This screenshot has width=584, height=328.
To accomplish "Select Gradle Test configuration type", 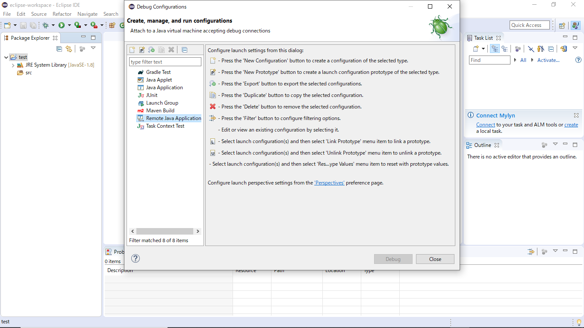I will (158, 72).
